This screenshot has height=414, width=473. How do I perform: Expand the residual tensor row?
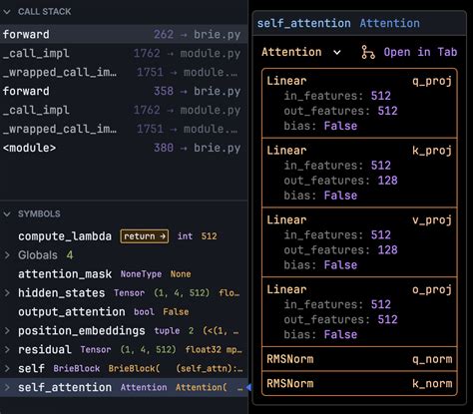point(7,350)
